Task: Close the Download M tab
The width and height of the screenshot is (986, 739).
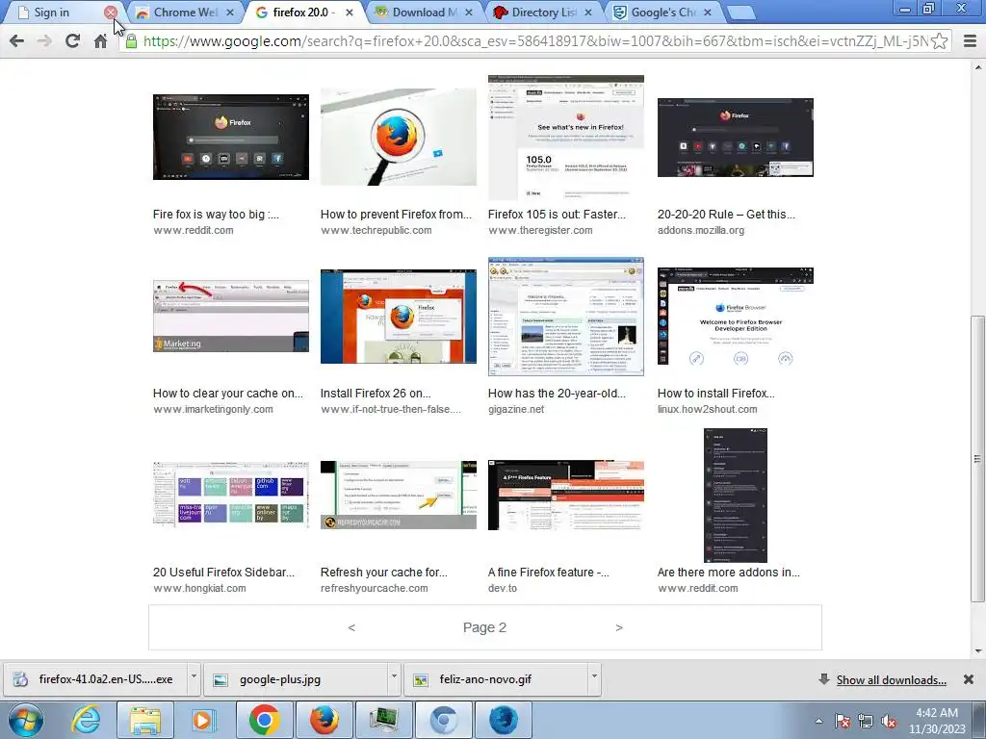Action: pyautogui.click(x=469, y=12)
